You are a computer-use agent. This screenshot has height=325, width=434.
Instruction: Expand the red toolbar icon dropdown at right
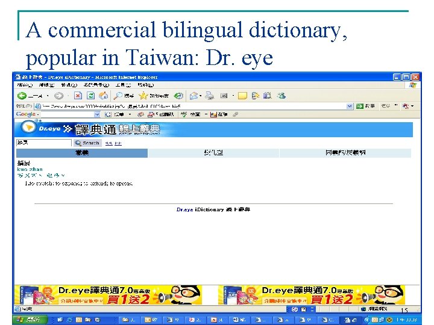pyautogui.click(x=412, y=106)
